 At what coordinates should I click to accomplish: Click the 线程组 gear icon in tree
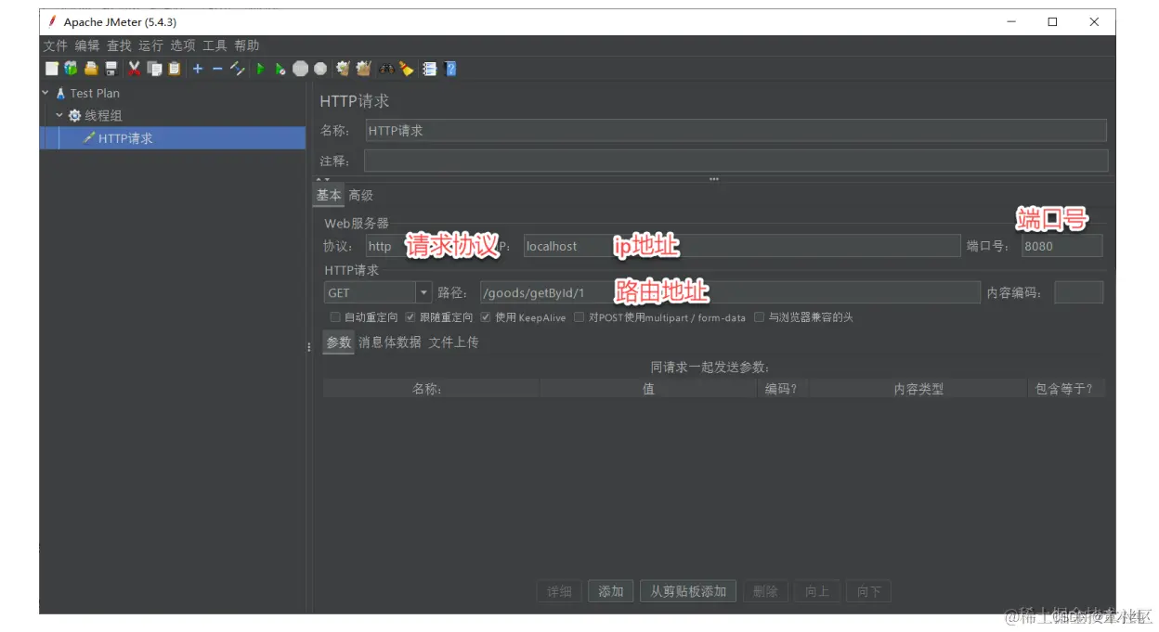[x=75, y=115]
